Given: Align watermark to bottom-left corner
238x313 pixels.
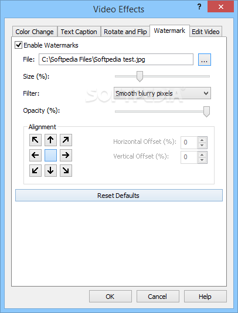Looking at the screenshot, I should tap(35, 170).
